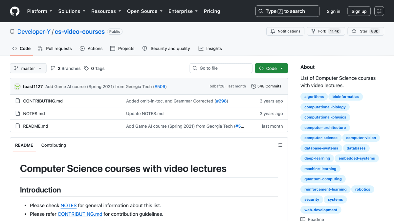Open the appearance settings icon in header
This screenshot has height=221, width=394.
click(x=379, y=11)
